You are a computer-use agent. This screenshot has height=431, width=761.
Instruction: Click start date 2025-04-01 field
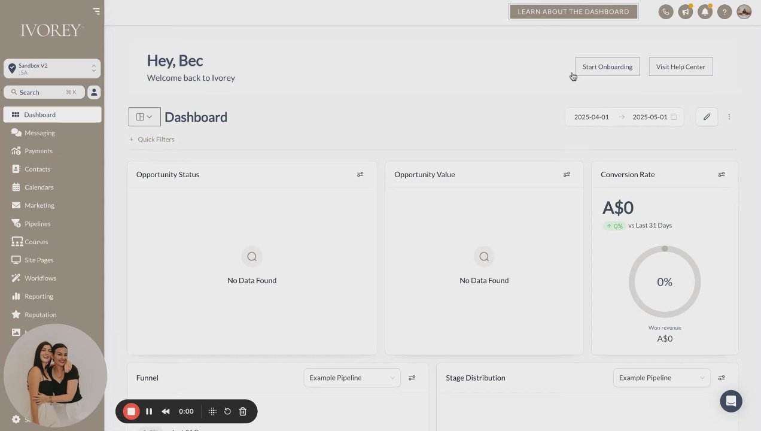click(591, 117)
